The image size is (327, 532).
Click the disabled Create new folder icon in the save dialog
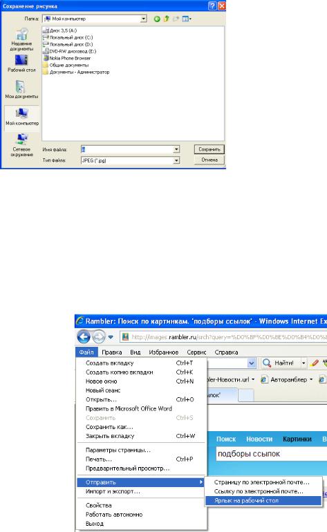point(176,19)
